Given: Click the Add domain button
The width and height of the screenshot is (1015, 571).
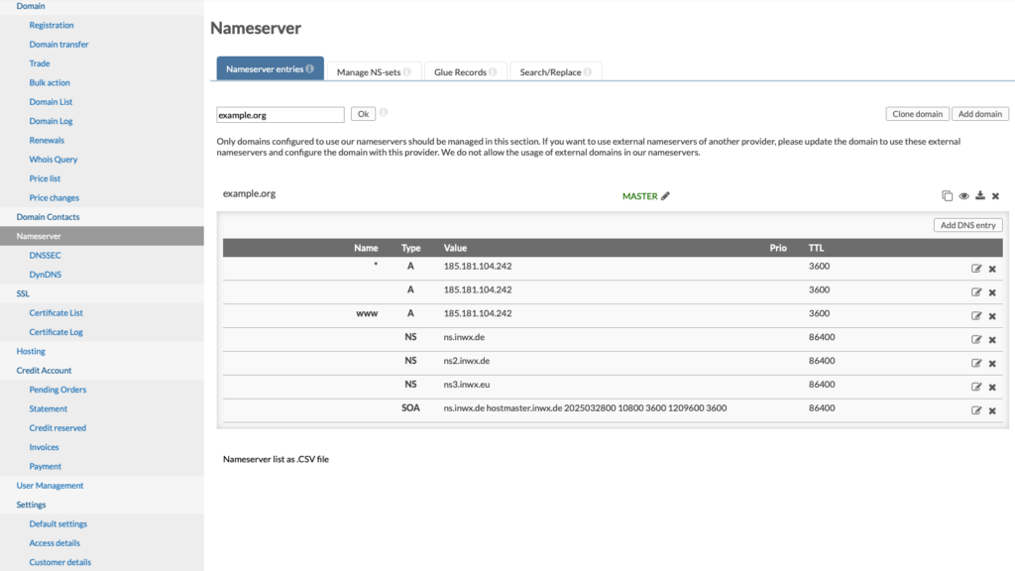Looking at the screenshot, I should tap(979, 113).
